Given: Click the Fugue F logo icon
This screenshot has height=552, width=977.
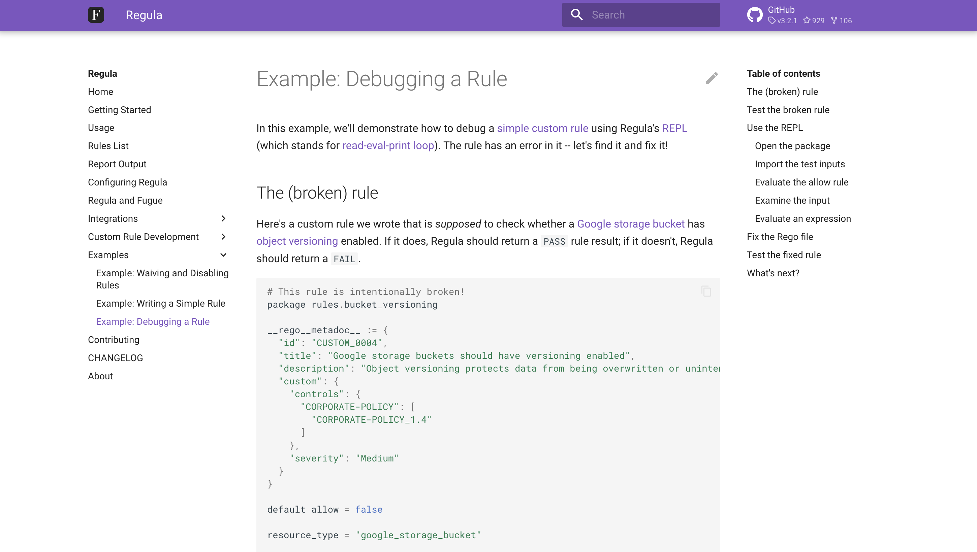Looking at the screenshot, I should [96, 15].
